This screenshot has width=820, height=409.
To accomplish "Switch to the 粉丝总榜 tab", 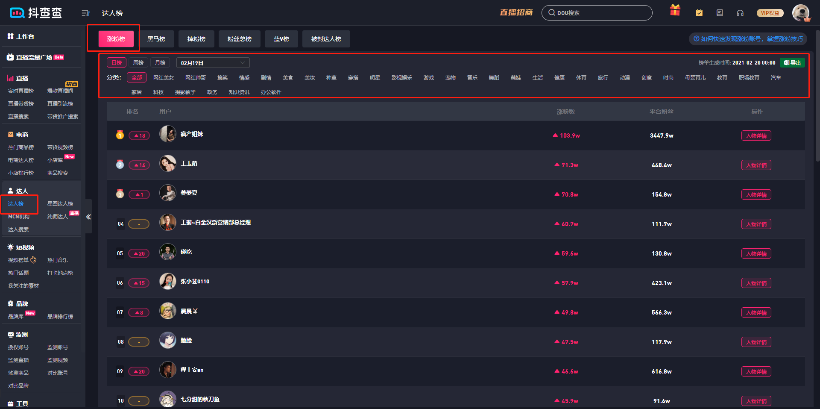I will [x=239, y=39].
